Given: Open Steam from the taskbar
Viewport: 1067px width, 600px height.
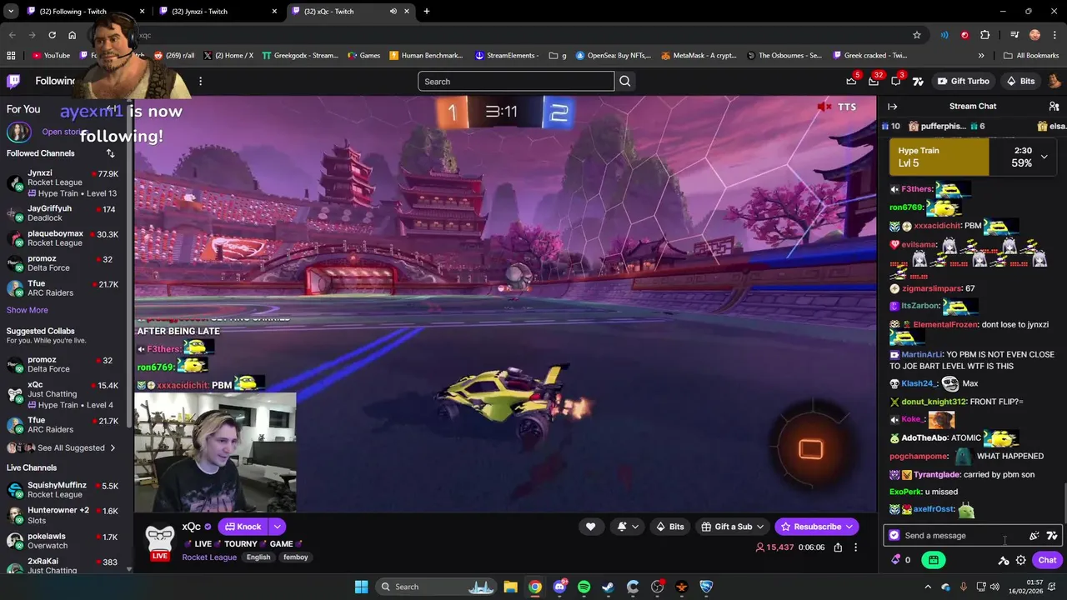Looking at the screenshot, I should 608,587.
